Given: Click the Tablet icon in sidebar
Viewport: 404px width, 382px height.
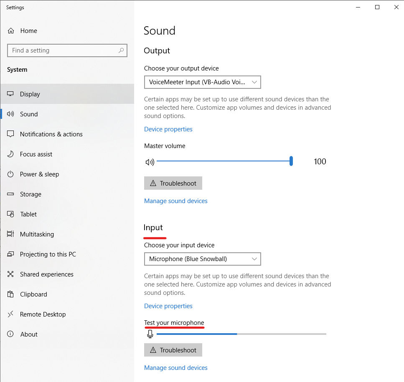Looking at the screenshot, I should click(x=10, y=214).
